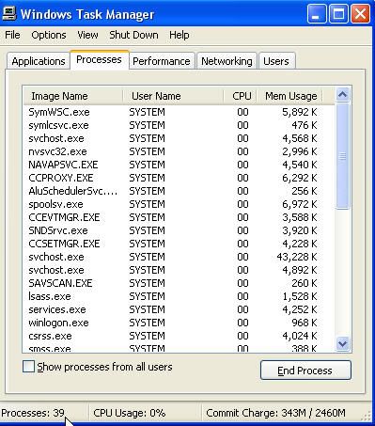Enable Show processes from all users
Screen dimensions: 375x426
(28, 366)
